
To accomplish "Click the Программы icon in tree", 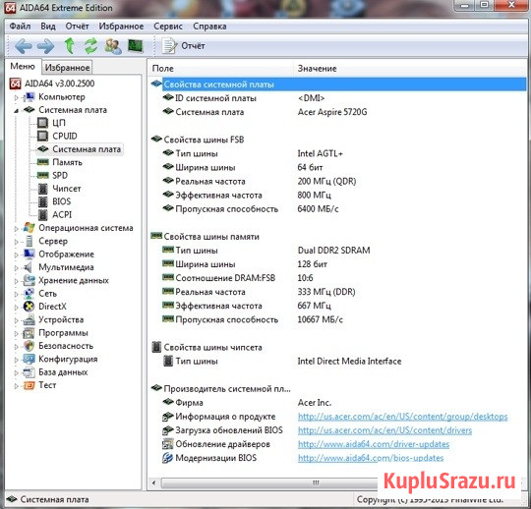I will [29, 333].
